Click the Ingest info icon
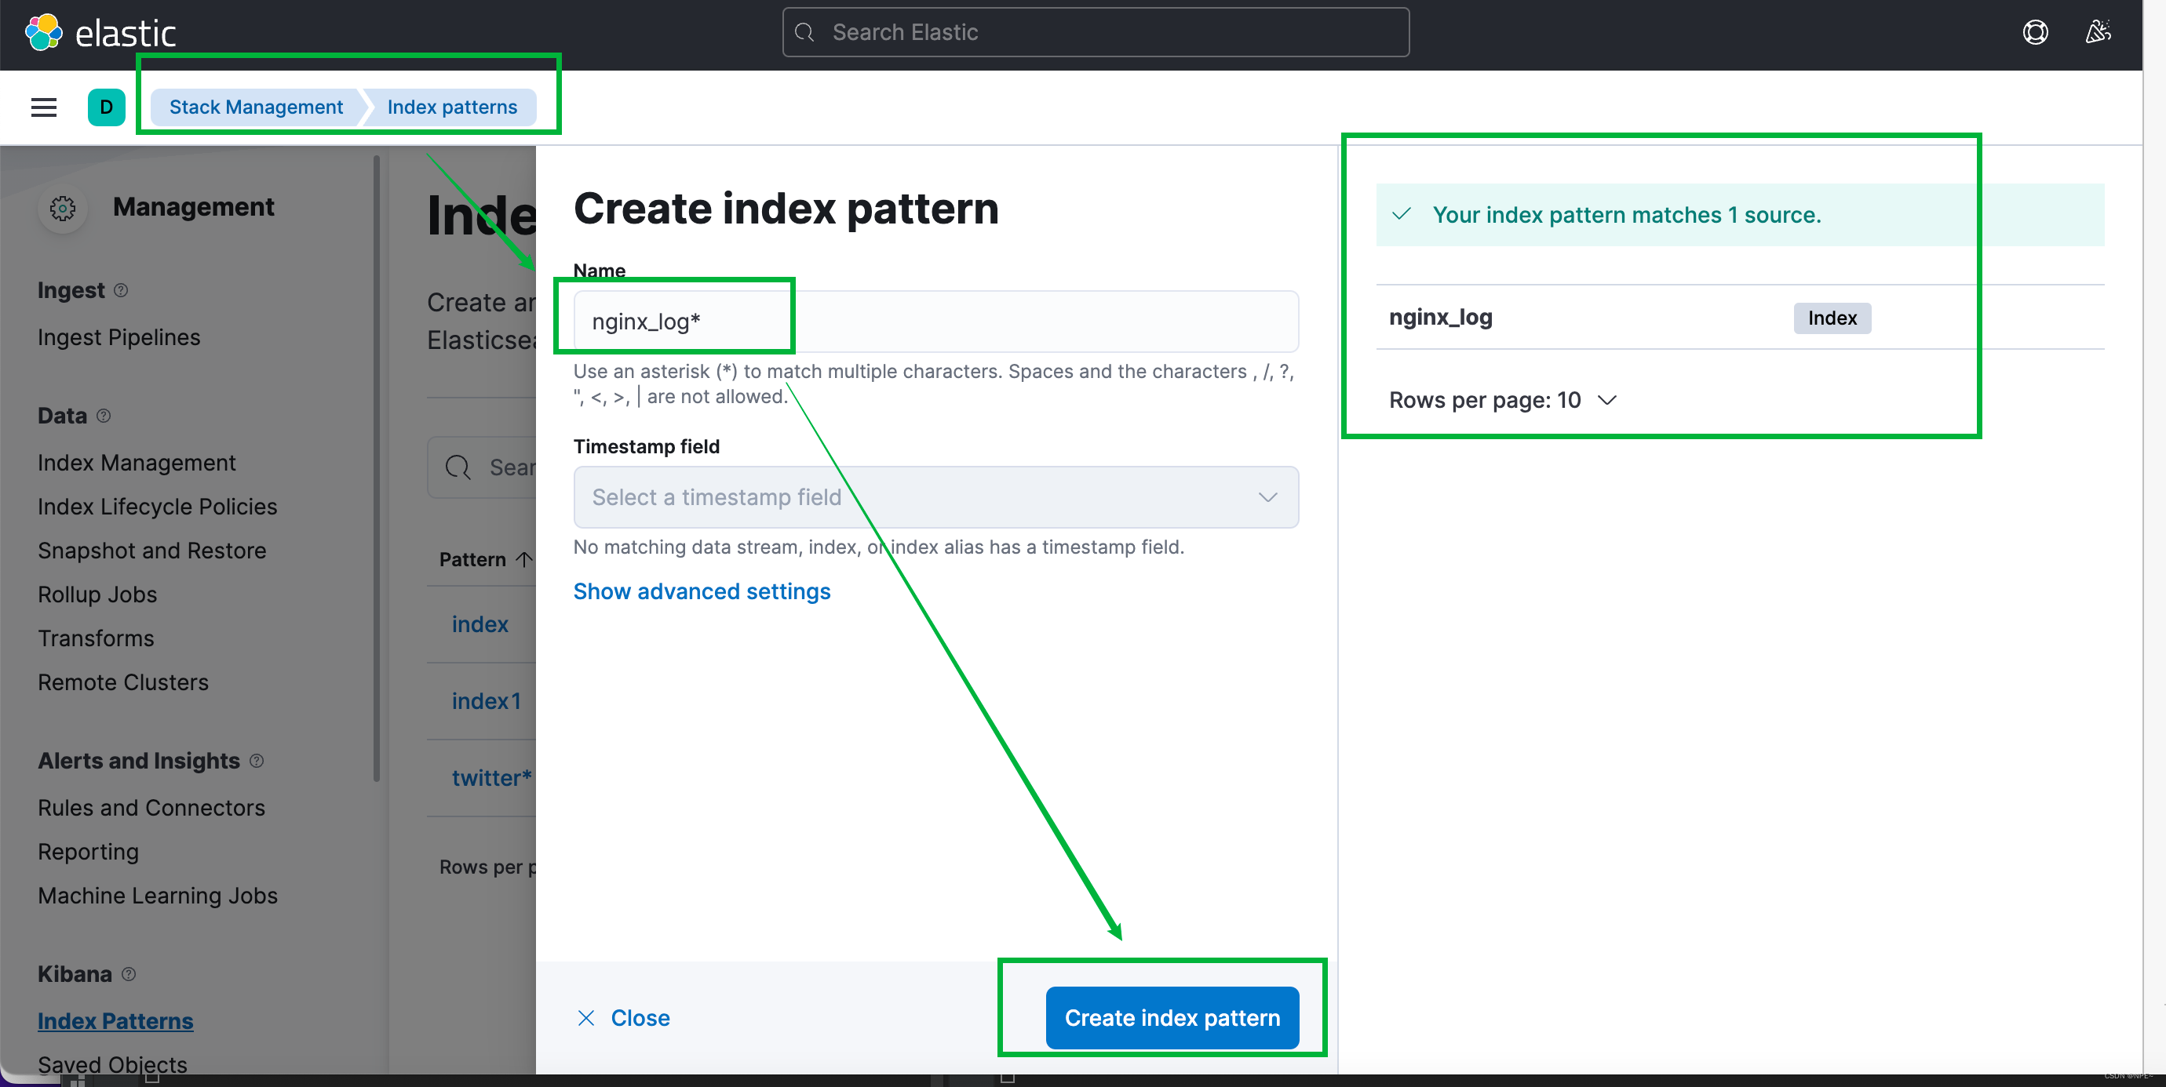The image size is (2166, 1087). pos(121,290)
